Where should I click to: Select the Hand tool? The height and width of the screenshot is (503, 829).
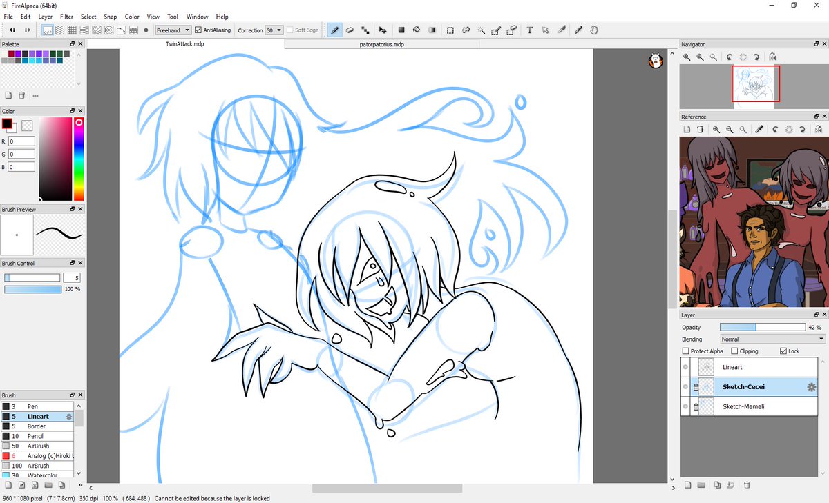(594, 30)
